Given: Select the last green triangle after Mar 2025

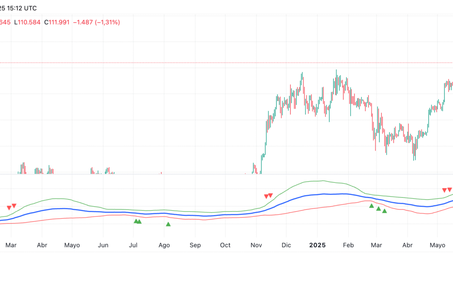Looking at the screenshot, I should pos(384,211).
